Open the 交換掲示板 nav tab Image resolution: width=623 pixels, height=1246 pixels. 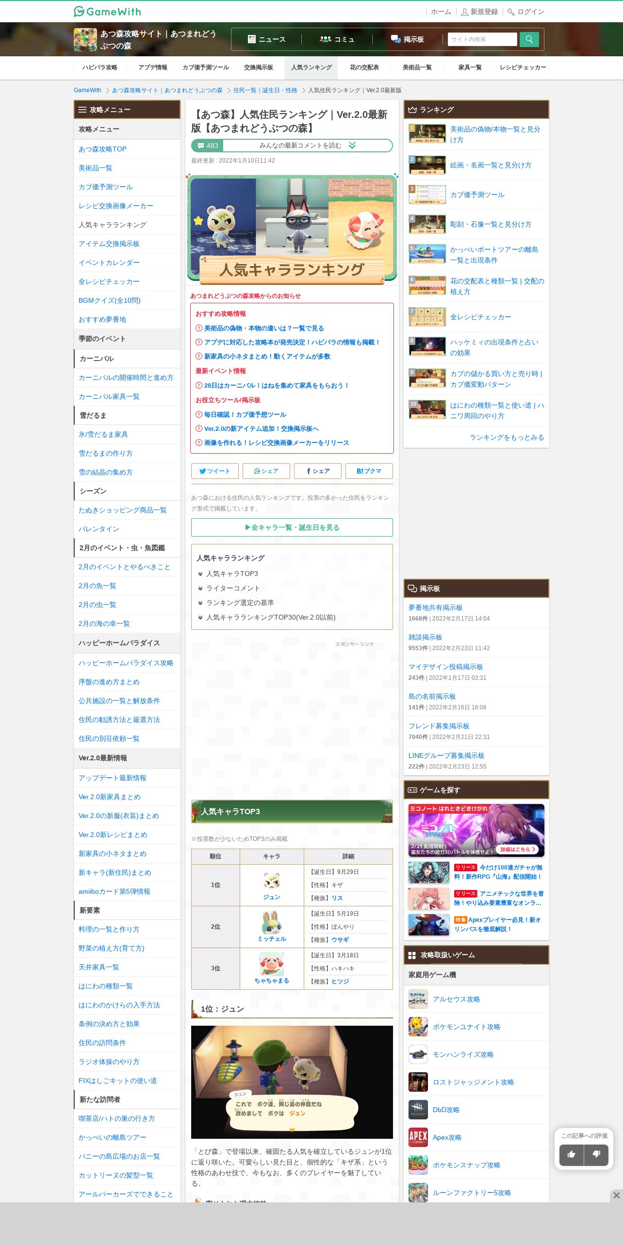tap(259, 67)
